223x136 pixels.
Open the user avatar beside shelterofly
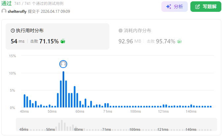(4, 11)
